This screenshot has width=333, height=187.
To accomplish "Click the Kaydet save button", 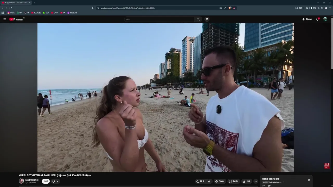I will click(234, 181).
